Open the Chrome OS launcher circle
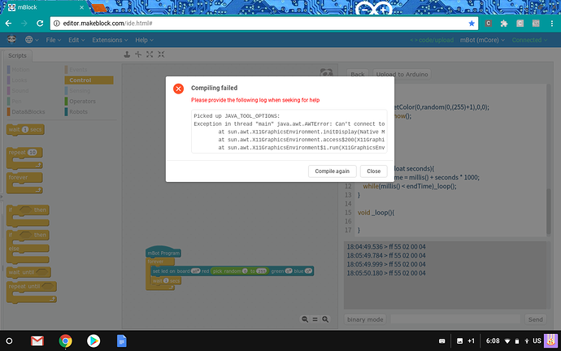This screenshot has height=351, width=561. pyautogui.click(x=9, y=341)
